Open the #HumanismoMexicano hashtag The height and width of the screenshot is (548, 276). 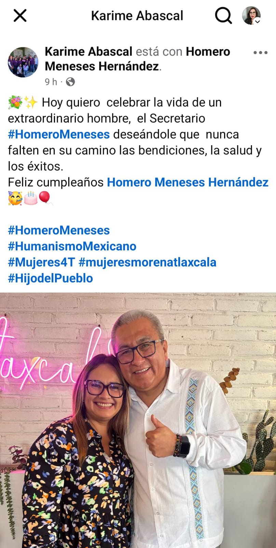[72, 246]
